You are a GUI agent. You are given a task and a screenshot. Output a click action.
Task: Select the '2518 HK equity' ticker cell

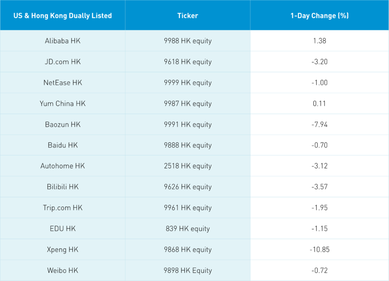coord(187,166)
